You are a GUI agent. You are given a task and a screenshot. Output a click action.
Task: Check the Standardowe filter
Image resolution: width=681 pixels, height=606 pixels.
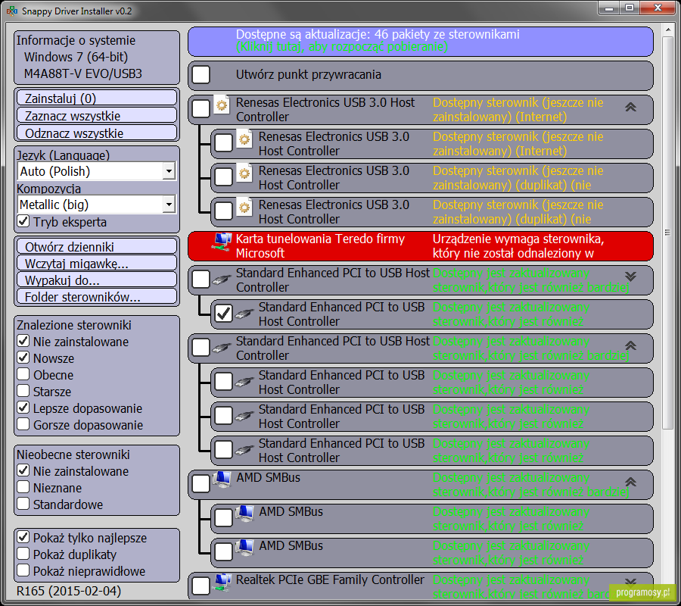23,504
